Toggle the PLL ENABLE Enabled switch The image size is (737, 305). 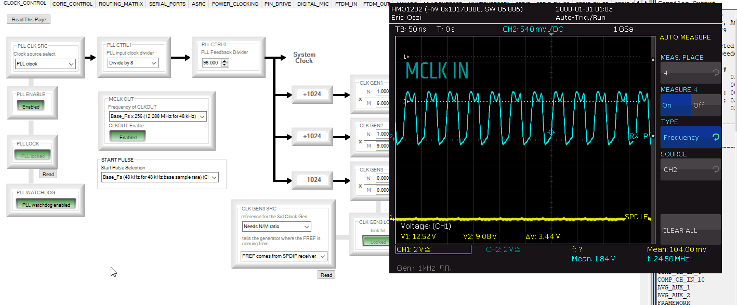pyautogui.click(x=31, y=107)
